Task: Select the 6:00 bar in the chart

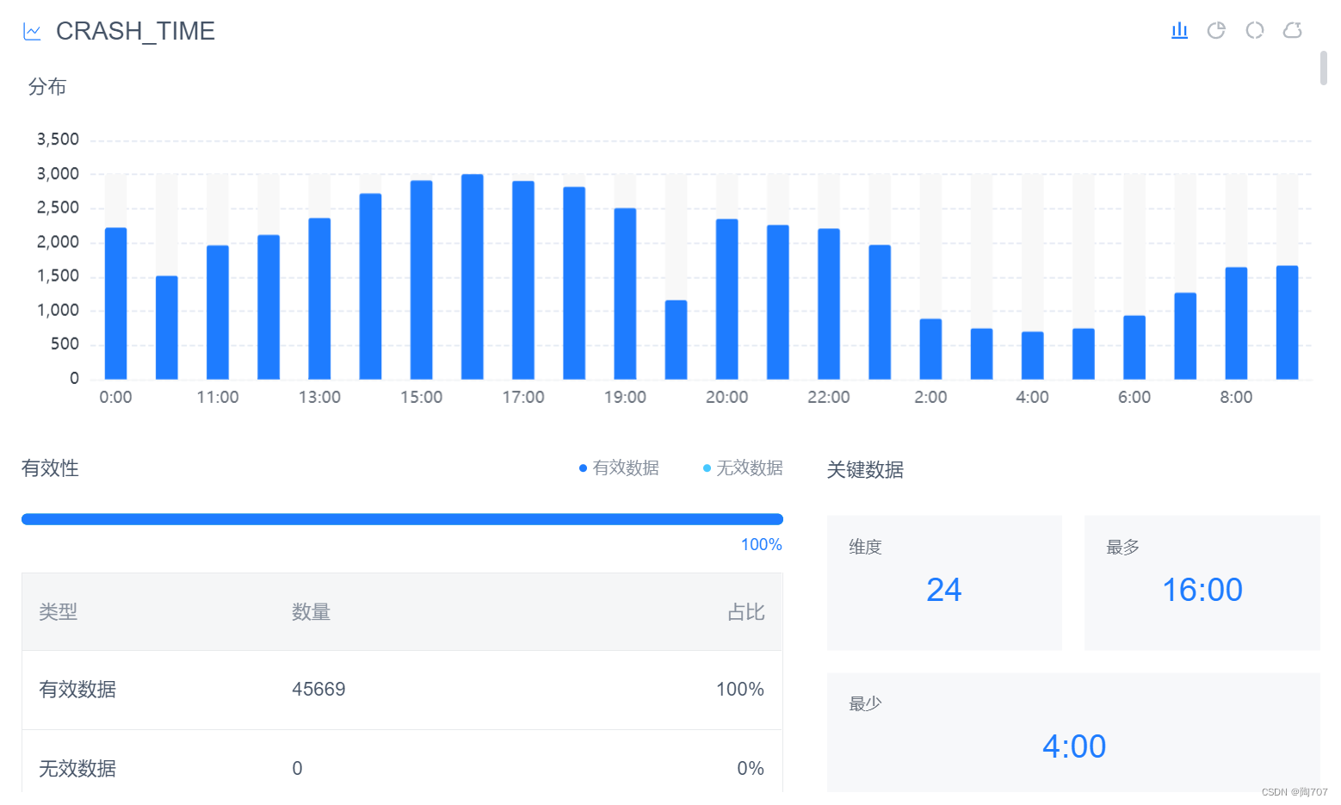Action: 1134,347
